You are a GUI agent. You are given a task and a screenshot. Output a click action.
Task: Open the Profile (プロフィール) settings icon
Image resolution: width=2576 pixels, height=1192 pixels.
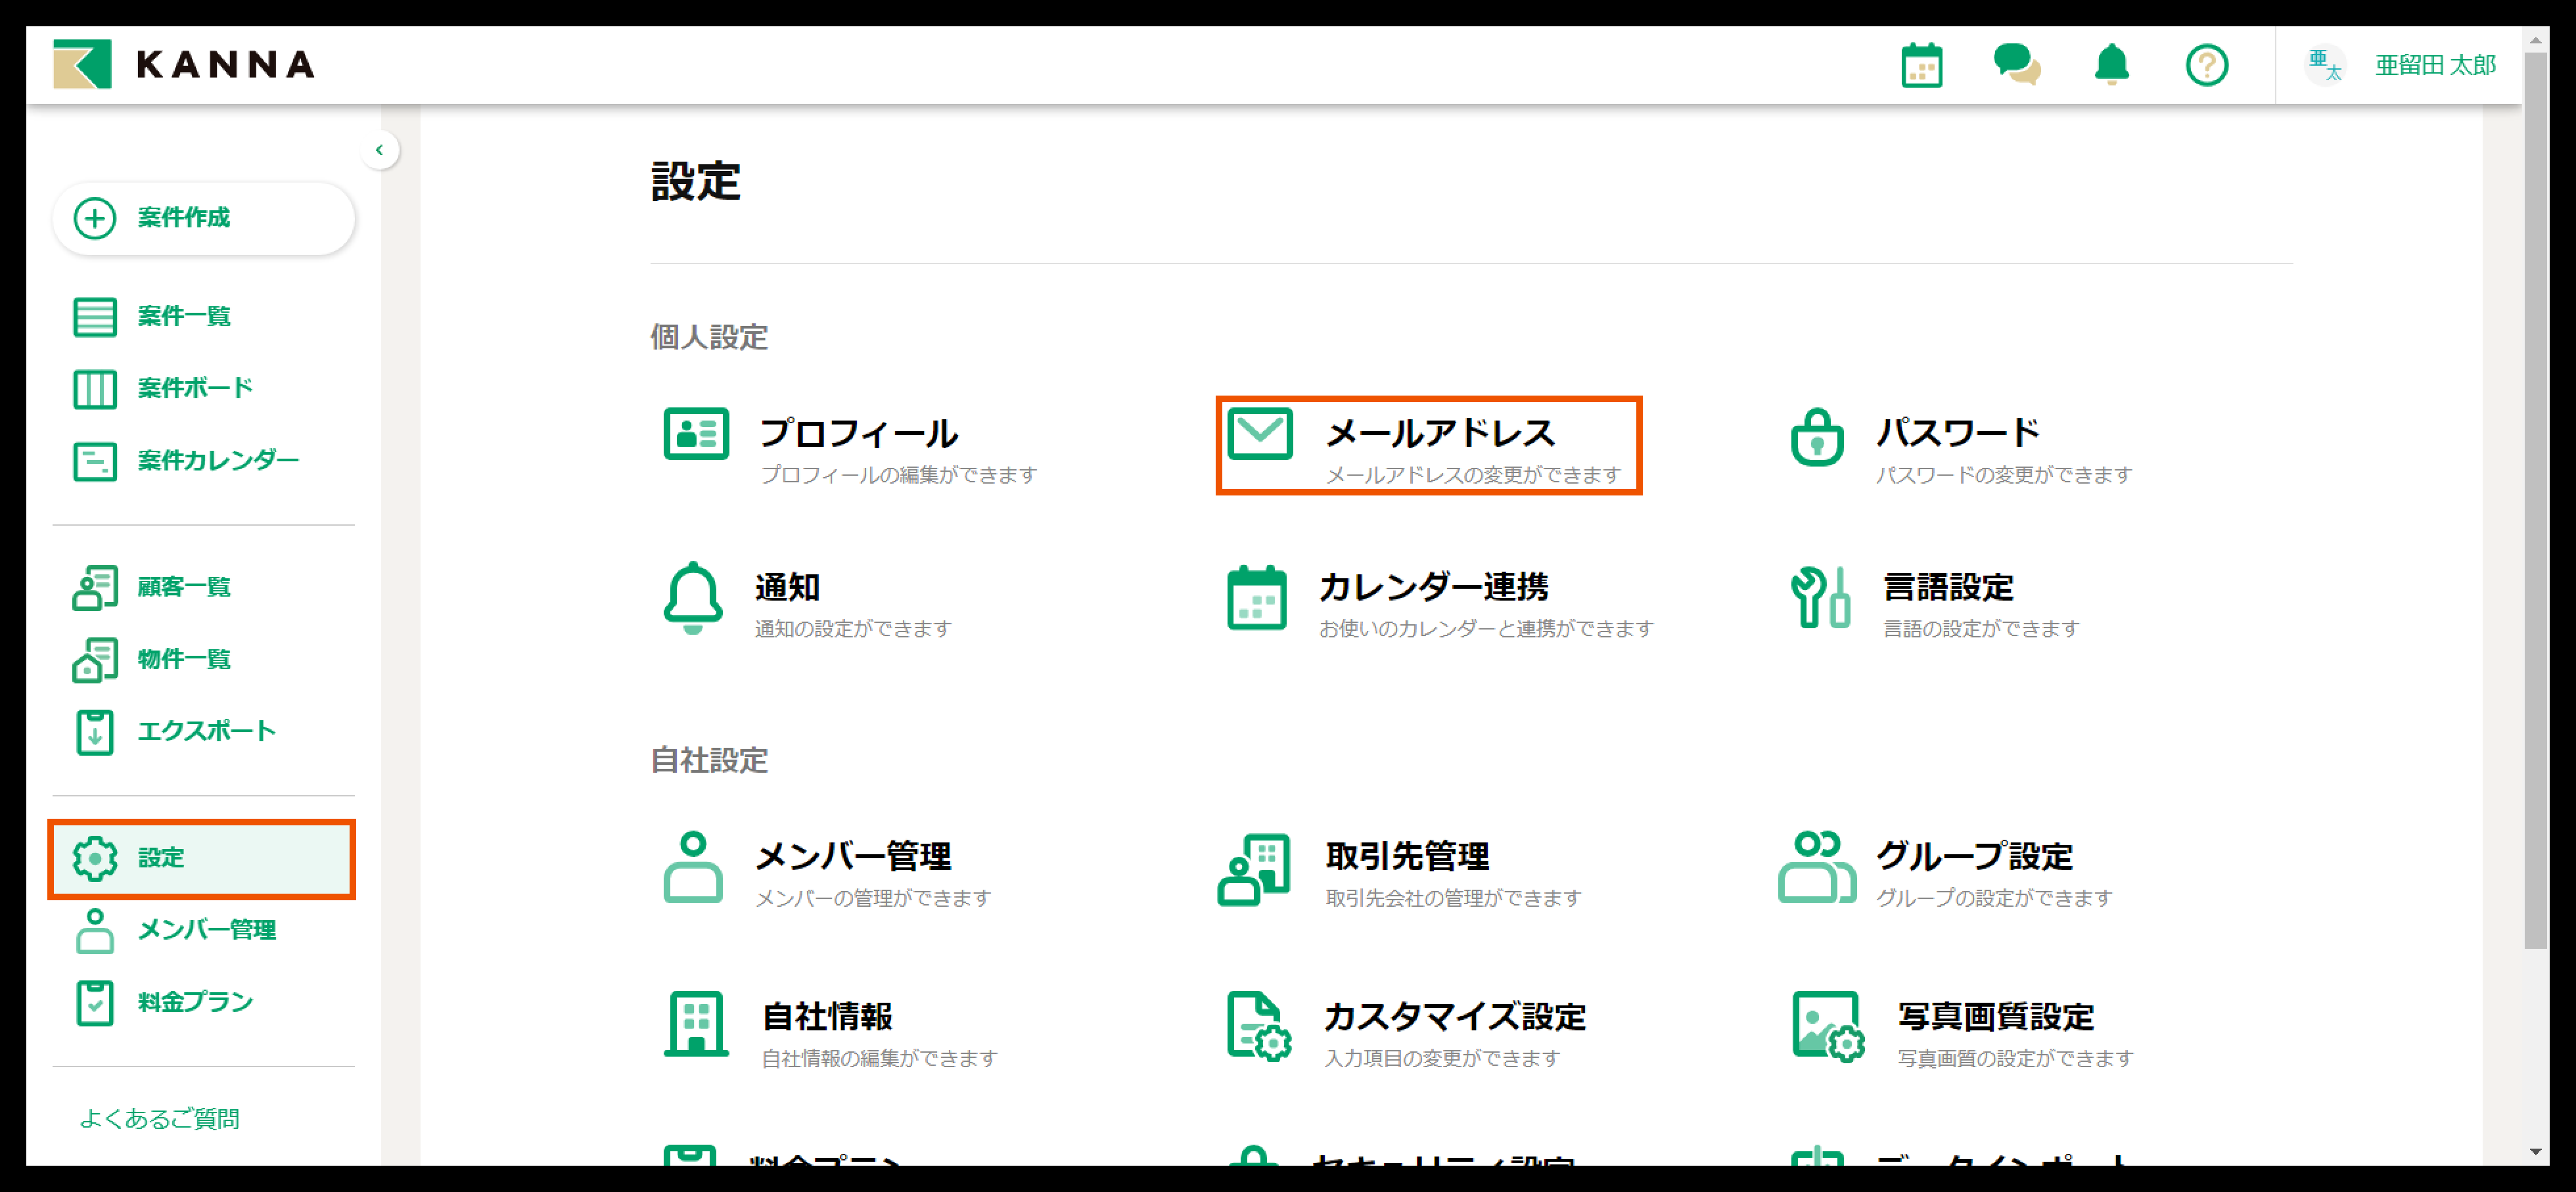696,434
